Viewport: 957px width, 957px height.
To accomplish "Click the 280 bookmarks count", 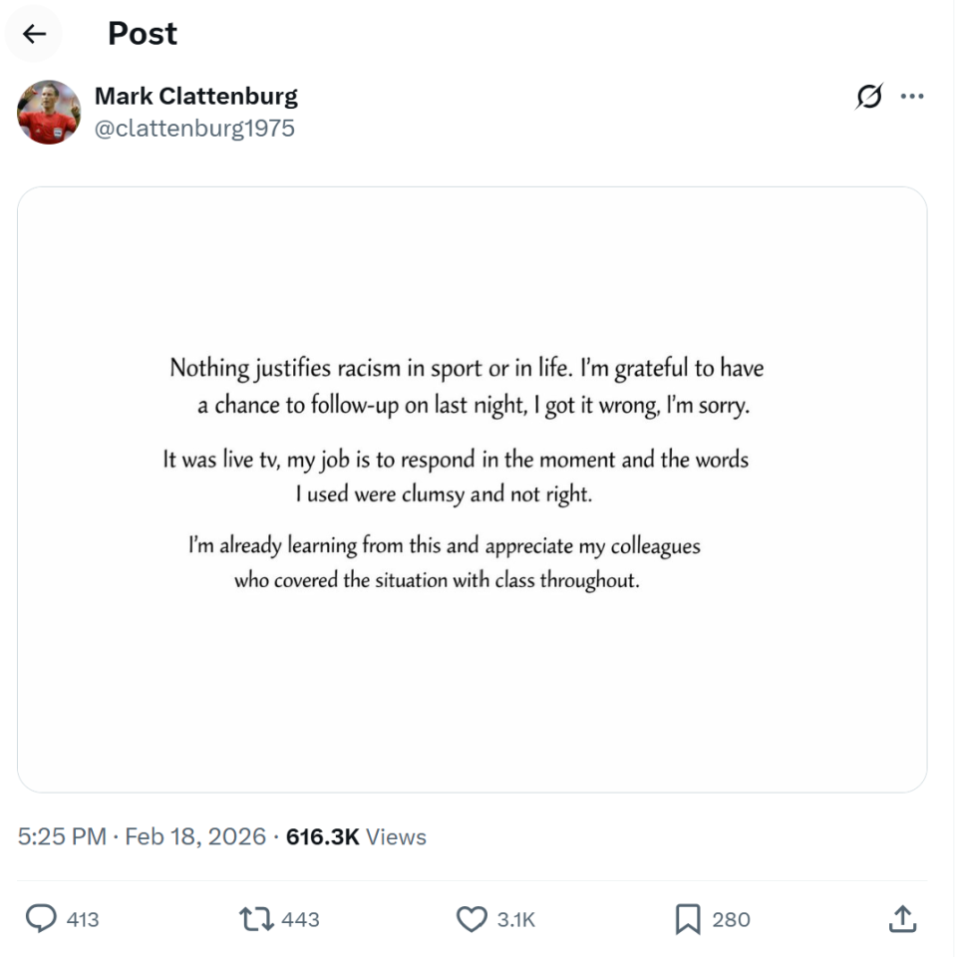I will [x=731, y=919].
